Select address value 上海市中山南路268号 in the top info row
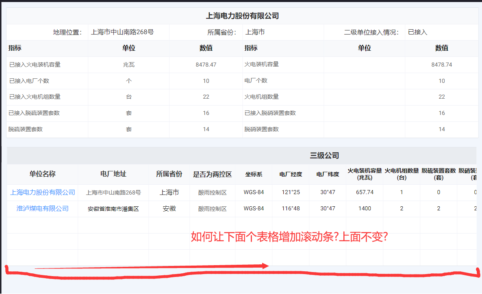 (x=122, y=32)
